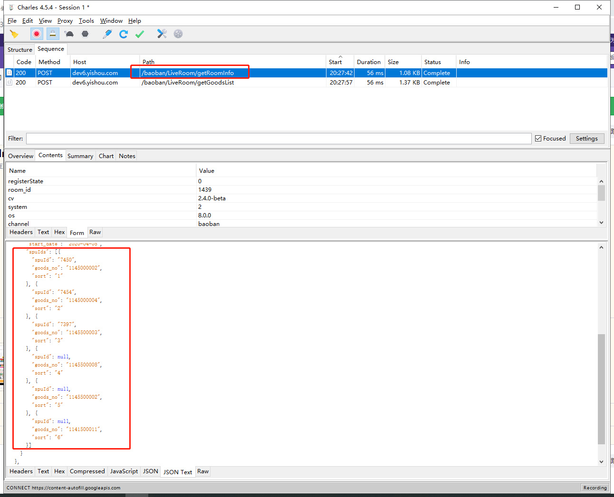Open the Window menu
The width and height of the screenshot is (614, 497).
(111, 21)
